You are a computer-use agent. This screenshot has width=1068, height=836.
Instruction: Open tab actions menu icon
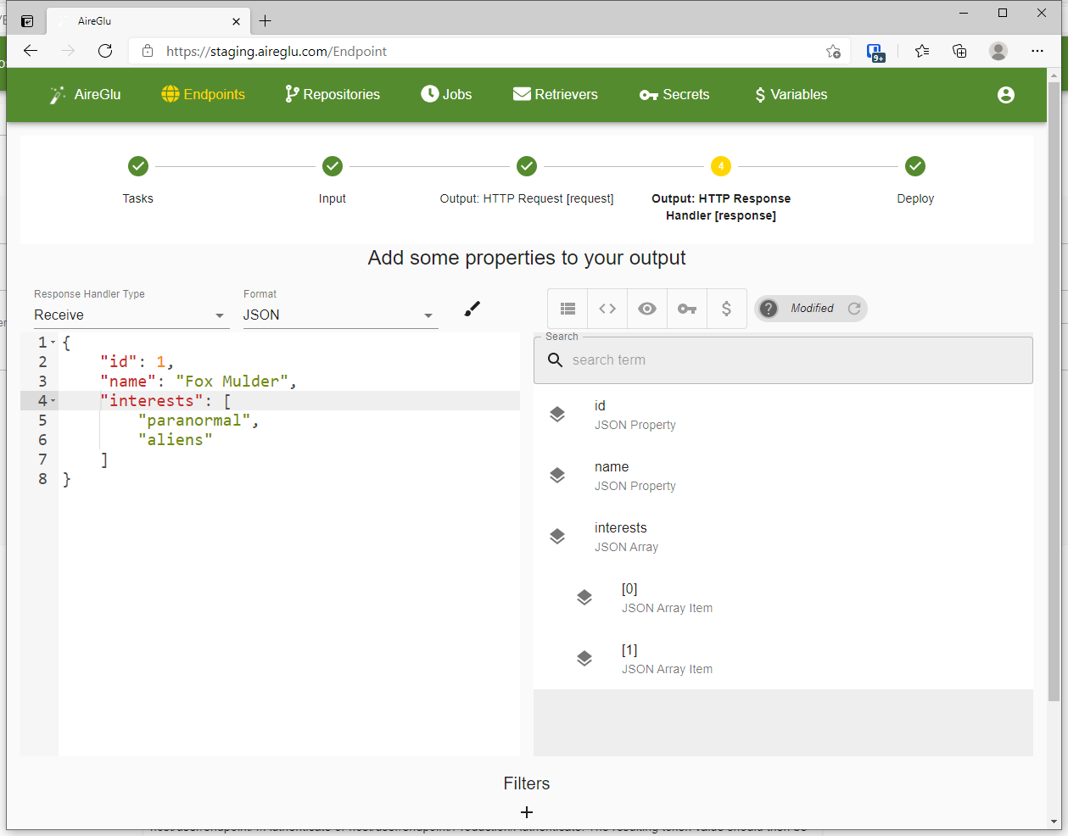[27, 21]
